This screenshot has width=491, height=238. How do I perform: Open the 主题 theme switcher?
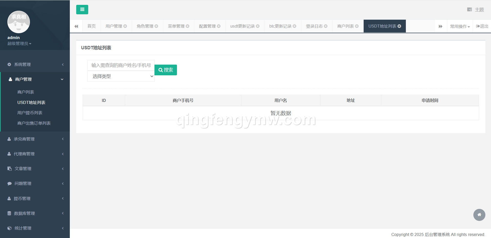[475, 9]
